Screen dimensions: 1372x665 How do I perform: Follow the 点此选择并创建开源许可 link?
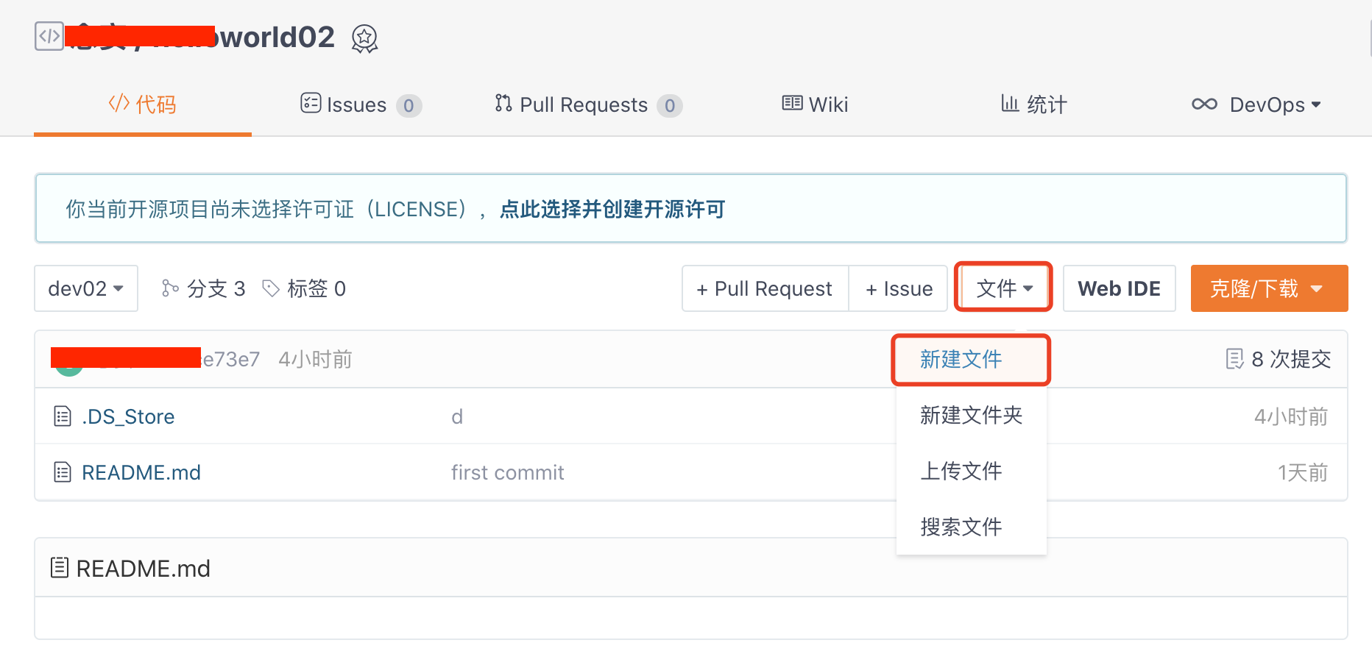click(612, 210)
